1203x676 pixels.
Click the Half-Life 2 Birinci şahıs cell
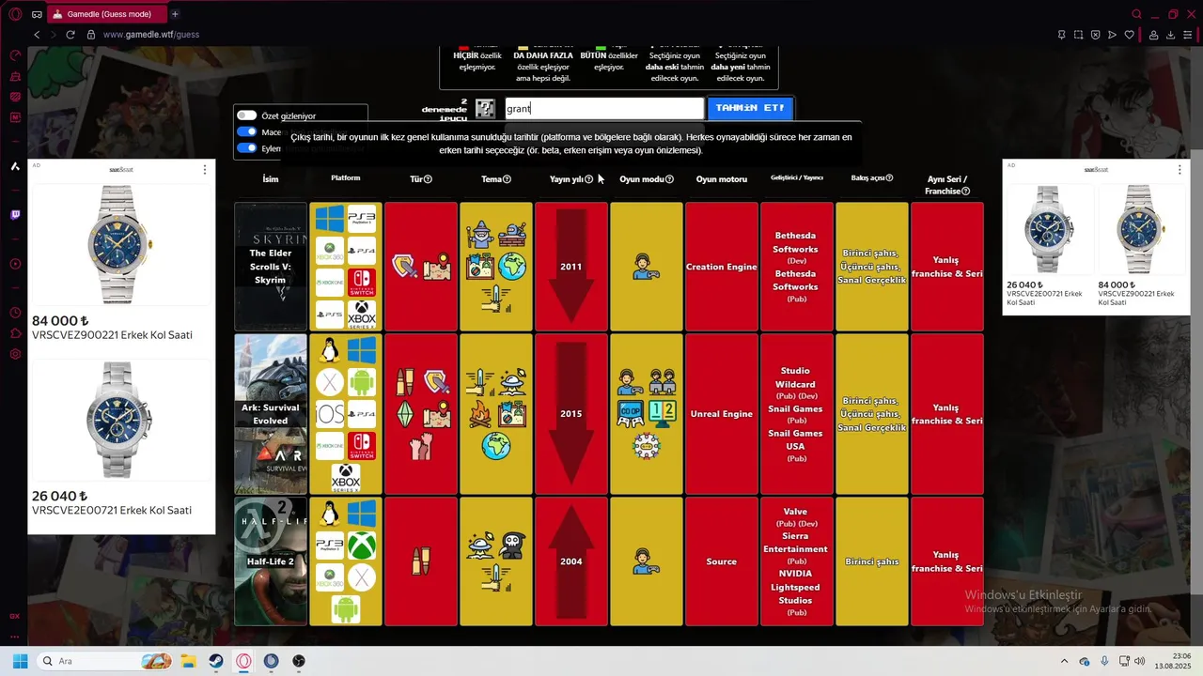[x=872, y=561]
